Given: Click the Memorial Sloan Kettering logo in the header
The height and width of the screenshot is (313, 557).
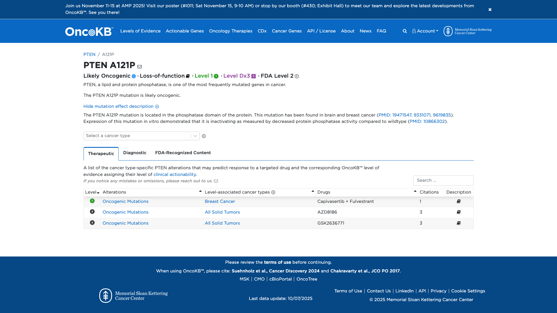Looking at the screenshot, I should tap(467, 31).
